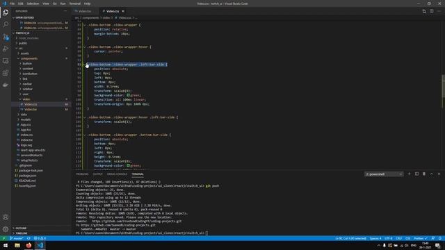Viewport: 445px width, 250px height.
Task: Switch to the Debug Console tab
Action: [x=118, y=174]
